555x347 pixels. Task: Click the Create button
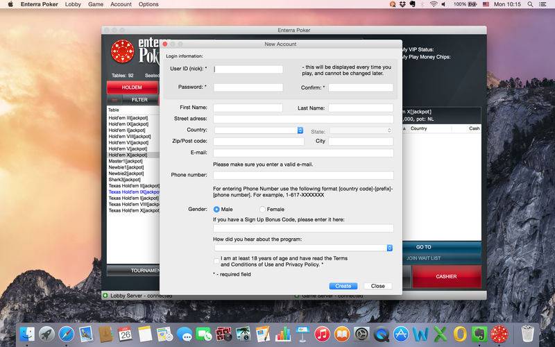coord(343,286)
